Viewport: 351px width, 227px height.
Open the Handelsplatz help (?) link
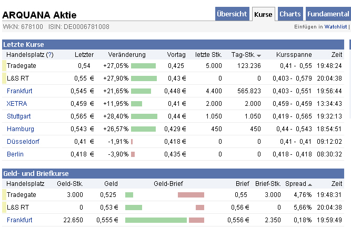pyautogui.click(x=50, y=55)
